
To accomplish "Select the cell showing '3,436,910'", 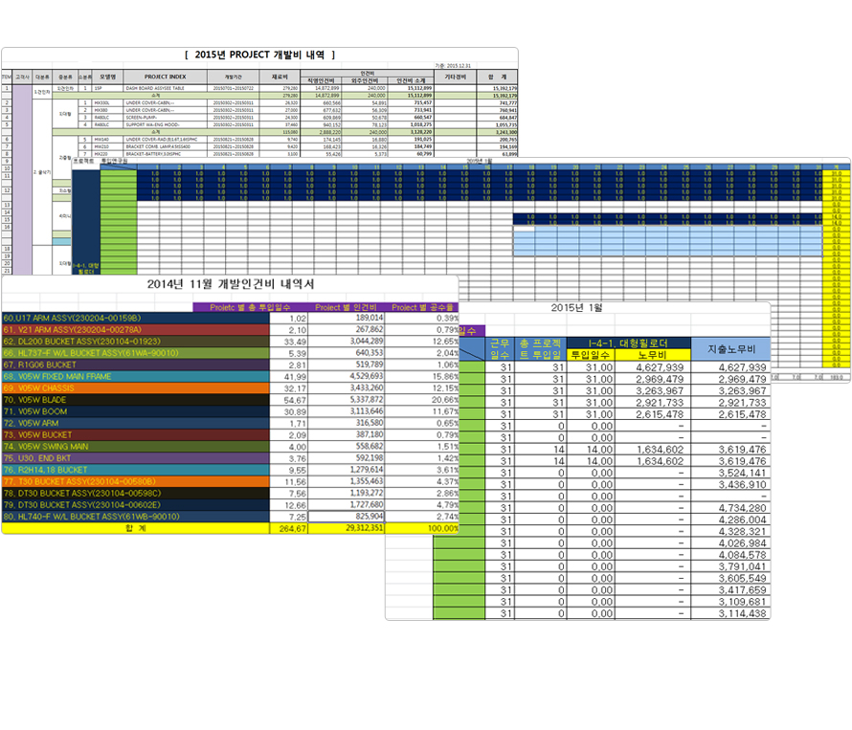I will tap(730, 484).
